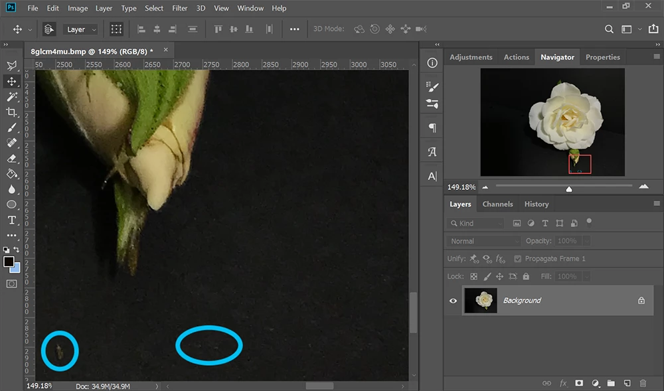Choose the Eraser tool
This screenshot has height=391, width=664.
coord(11,158)
